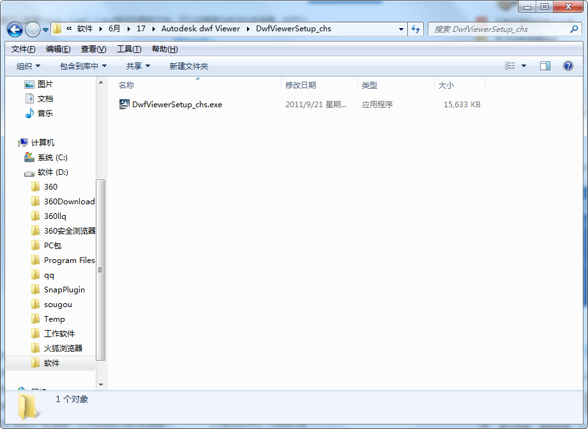Sort by 类型 column header
Image resolution: width=588 pixels, height=429 pixels.
tap(370, 85)
